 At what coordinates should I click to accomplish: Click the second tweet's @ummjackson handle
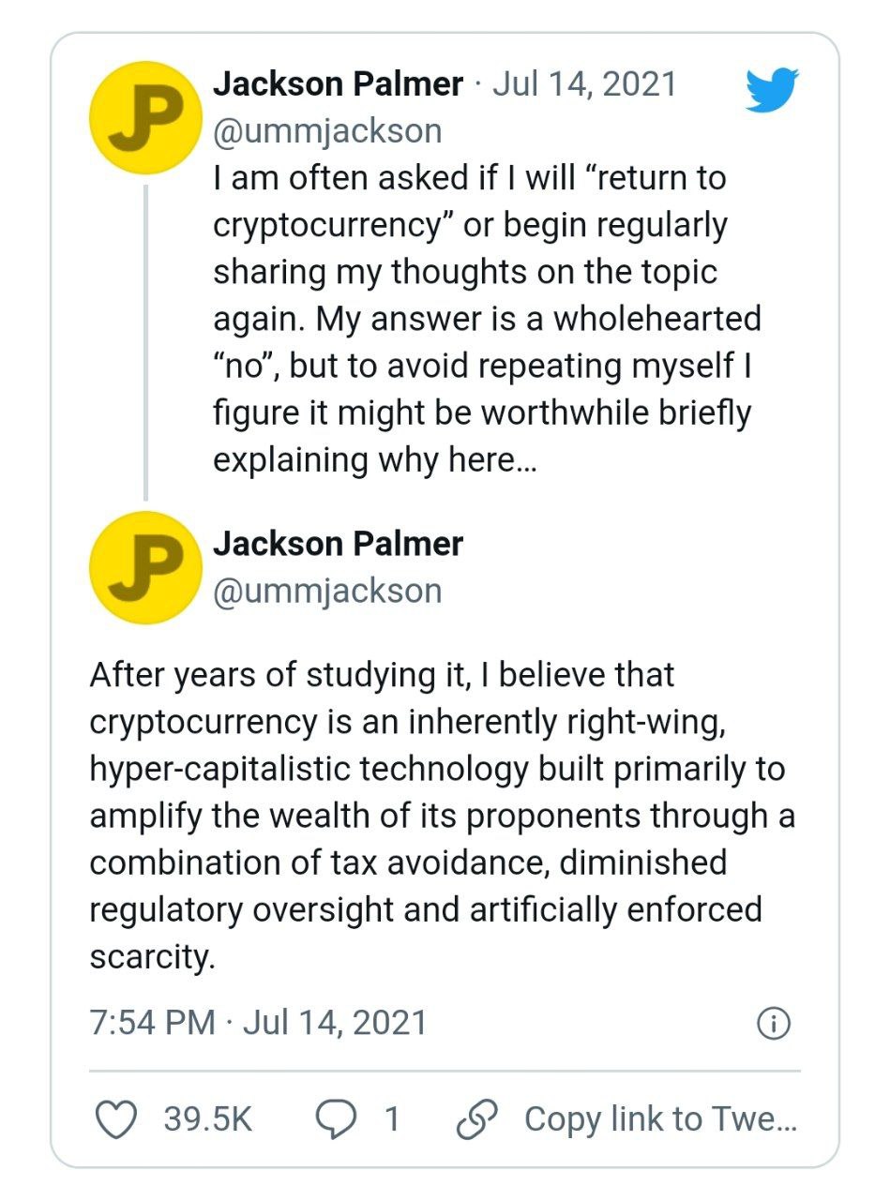pos(327,591)
